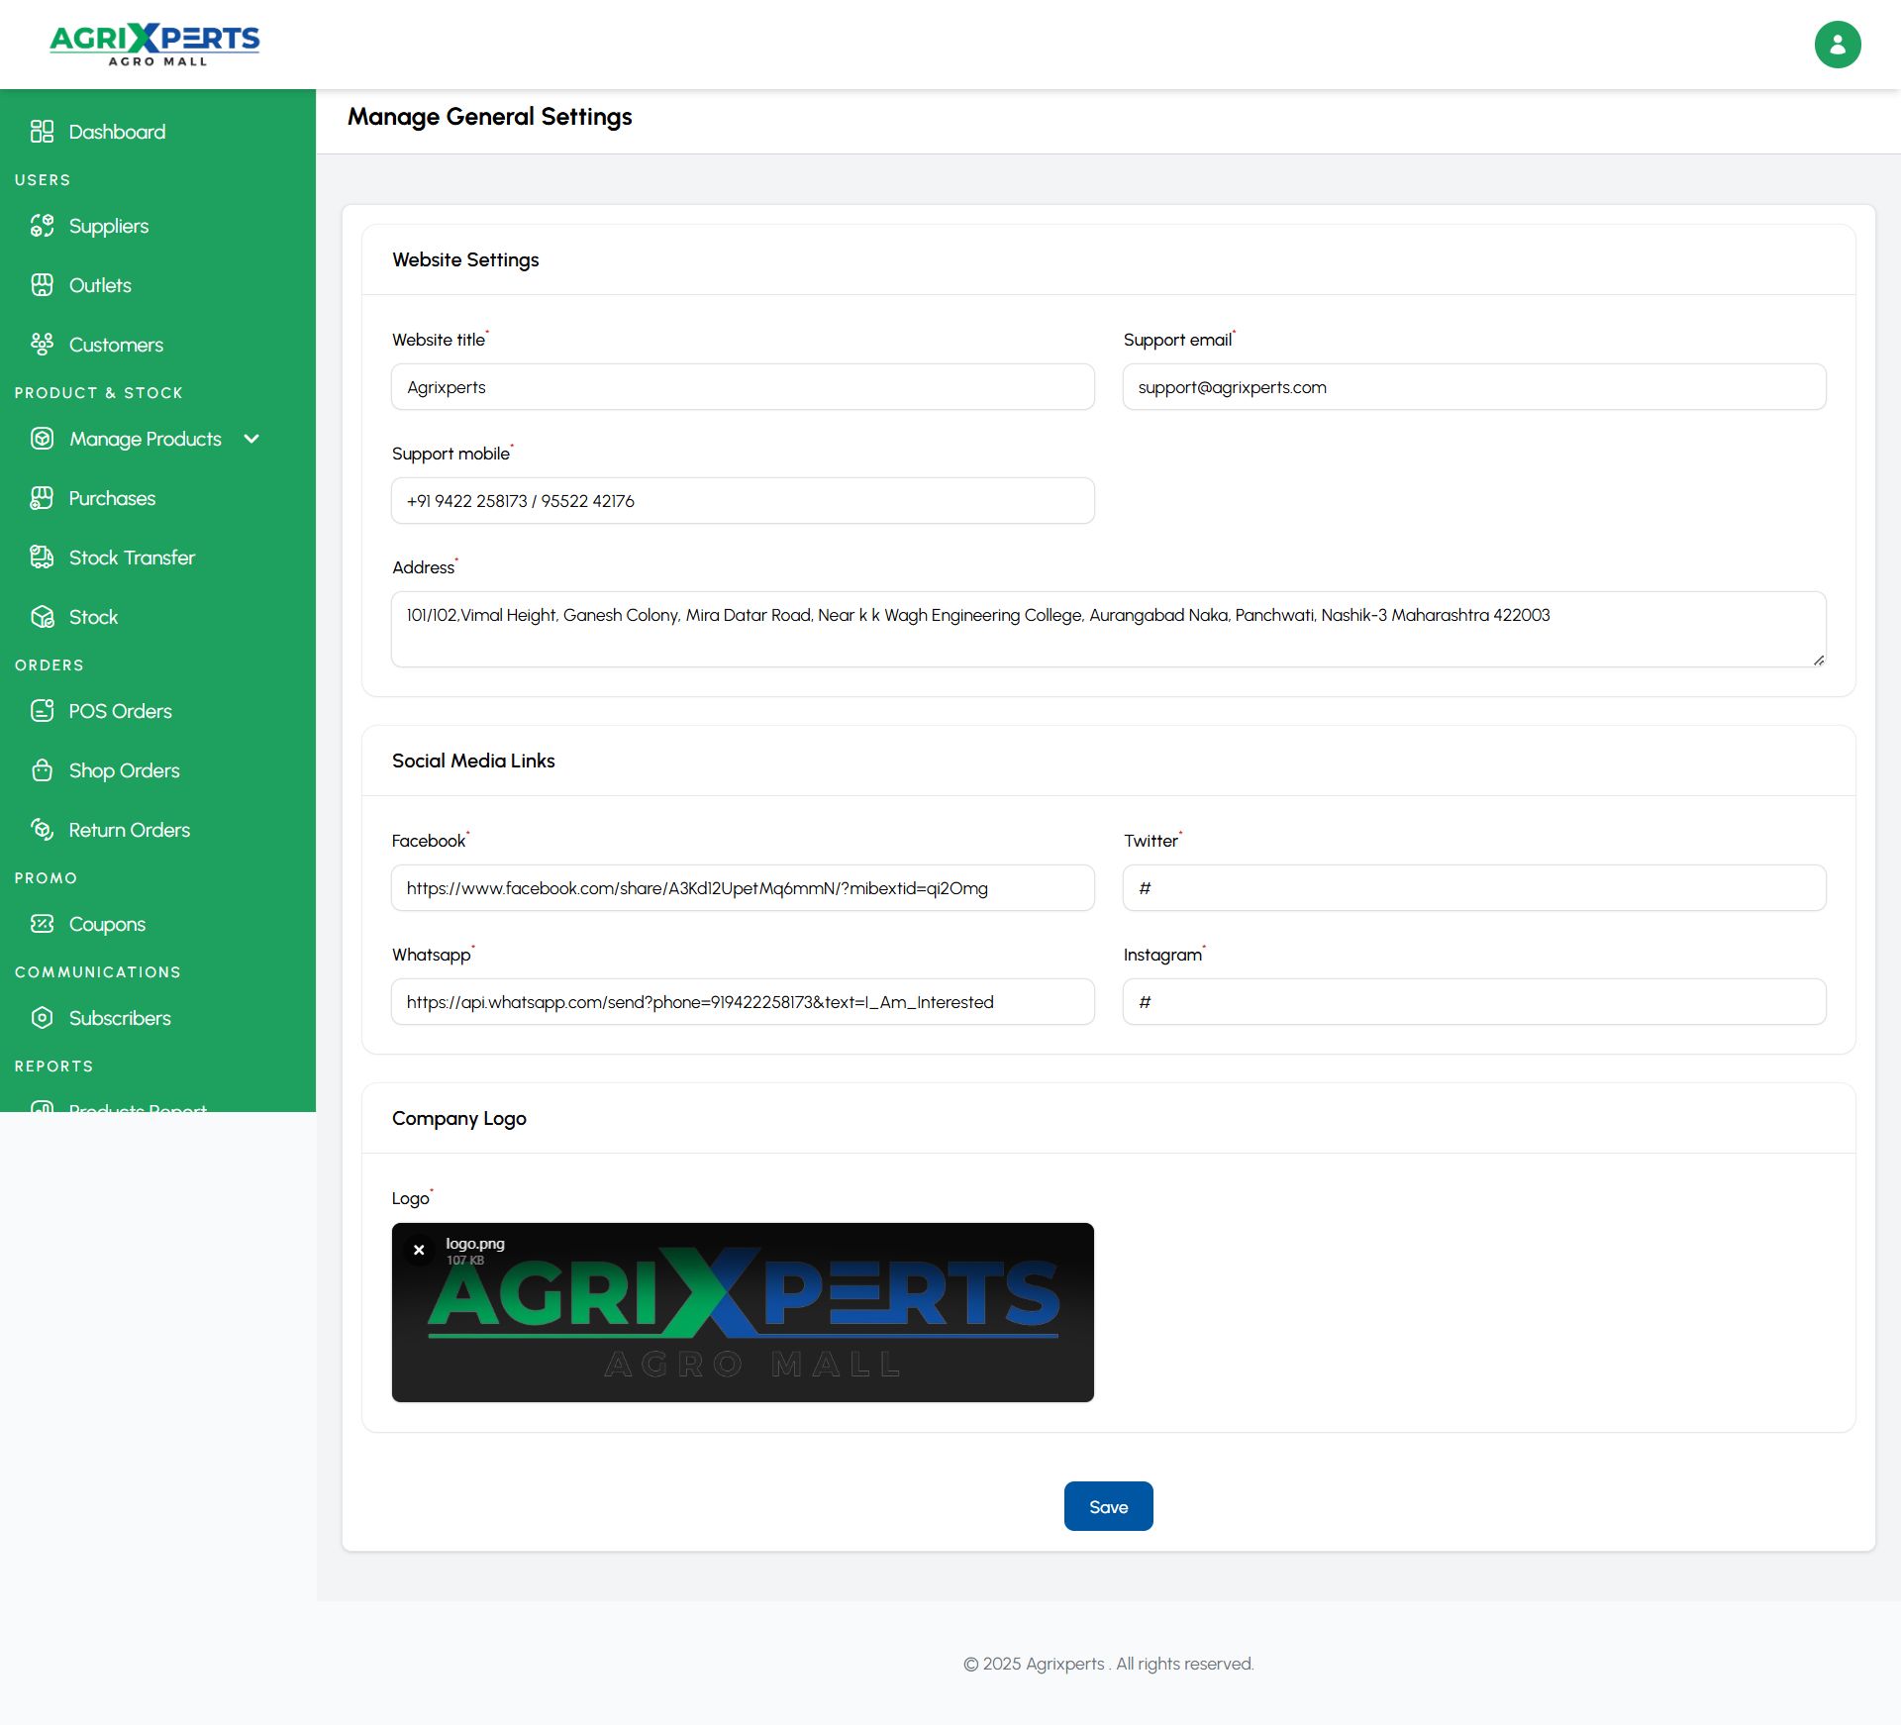Click the Dashboard grid icon
Screen dimensions: 1901x1725
42,132
